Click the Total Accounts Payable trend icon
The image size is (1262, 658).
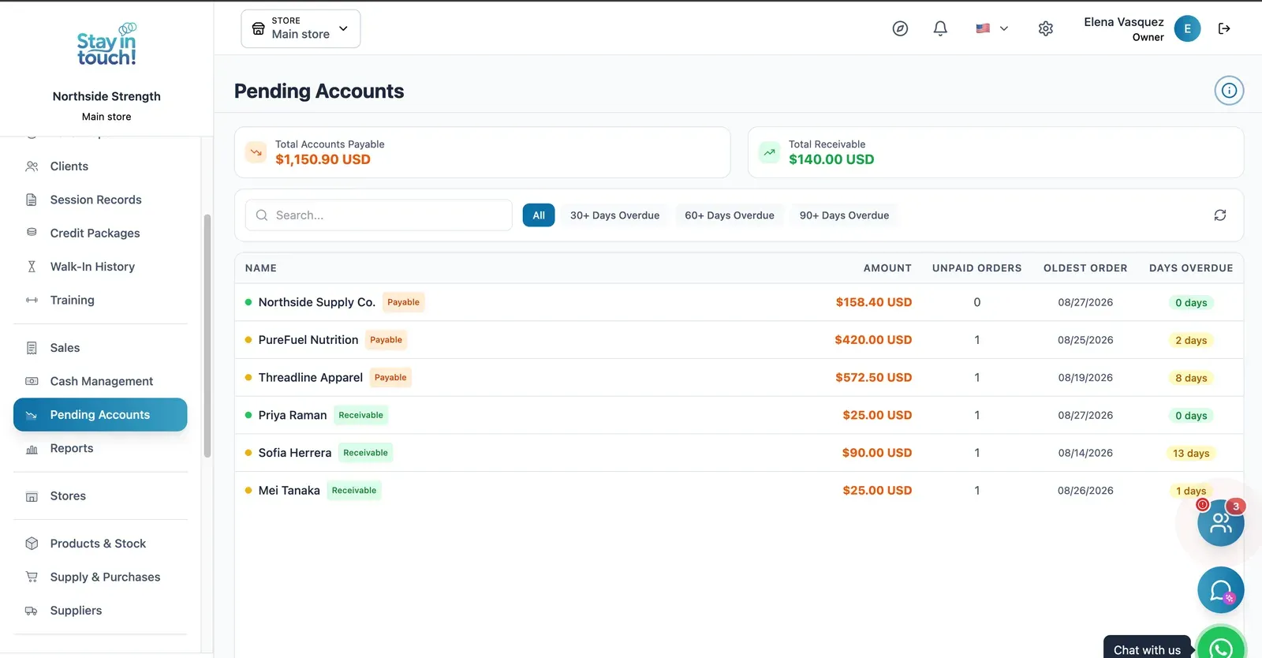[256, 152]
